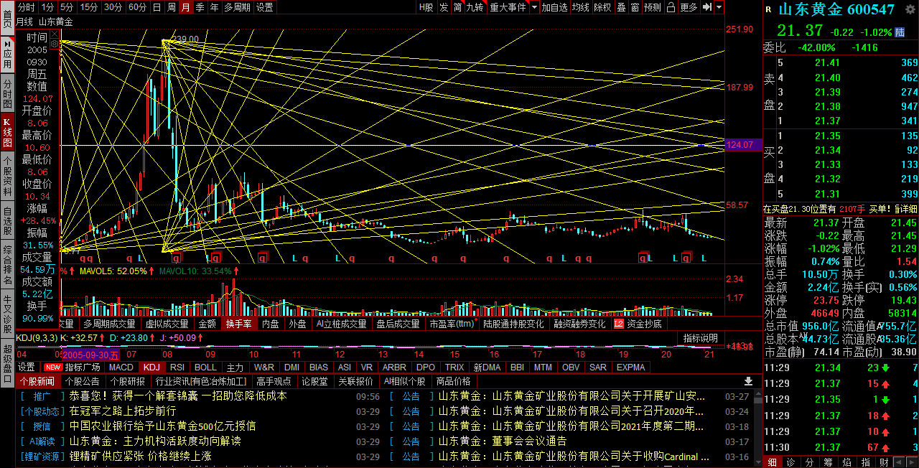Click the download icon in the news panel
919x468 pixels.
pos(748,381)
